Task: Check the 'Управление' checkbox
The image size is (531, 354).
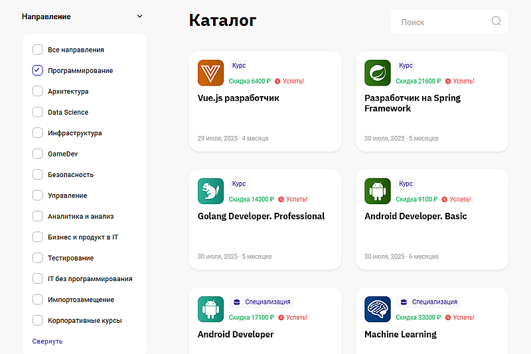Action: [38, 196]
